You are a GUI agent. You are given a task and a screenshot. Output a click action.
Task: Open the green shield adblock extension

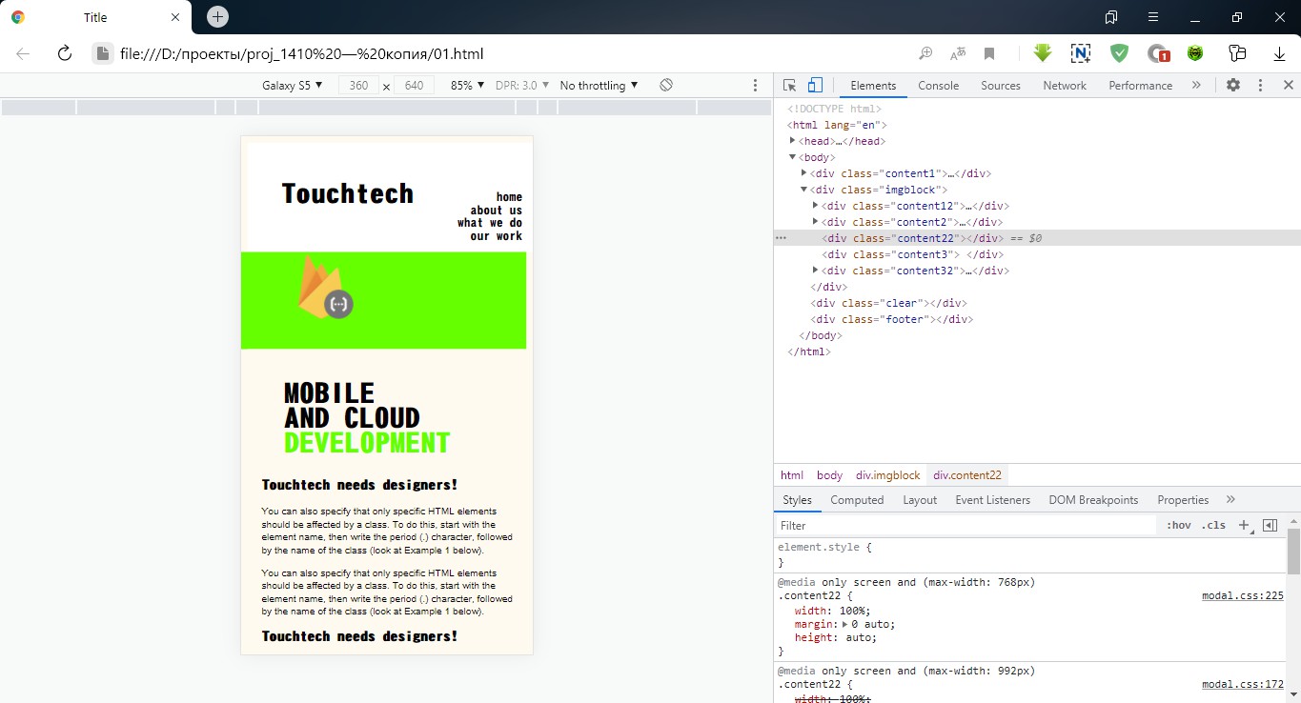[1119, 53]
